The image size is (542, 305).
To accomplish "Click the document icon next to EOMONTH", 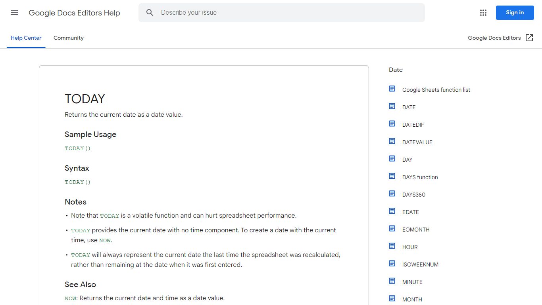I will [x=392, y=228].
